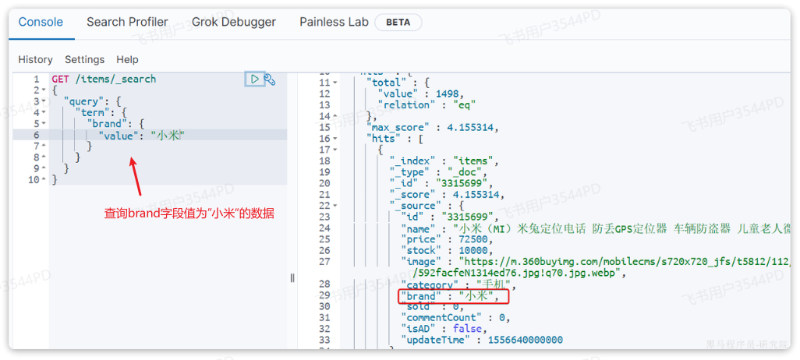This screenshot has height=360, width=800.
Task: Toggle the editor fold marker at line 10
Action: pos(43,180)
